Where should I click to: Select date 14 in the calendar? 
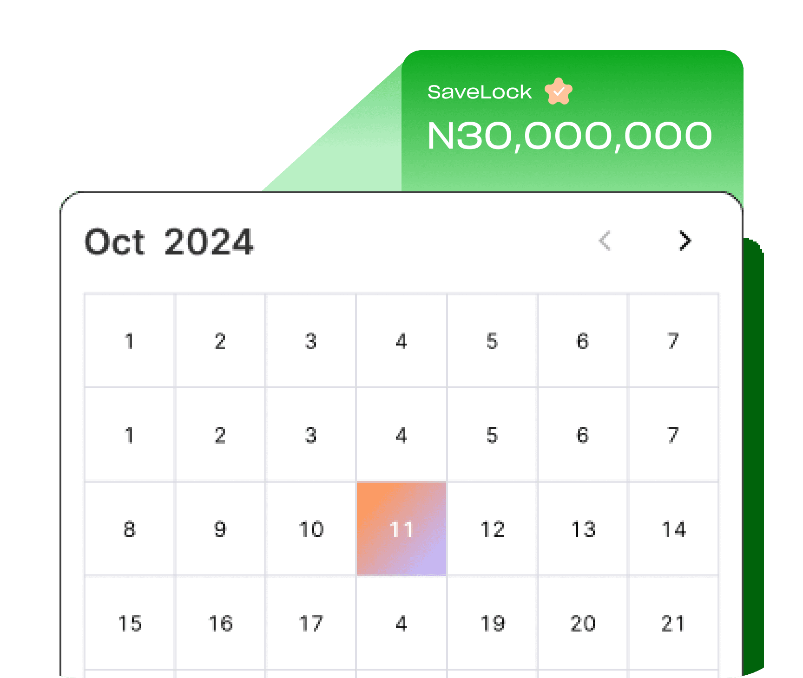pyautogui.click(x=673, y=529)
